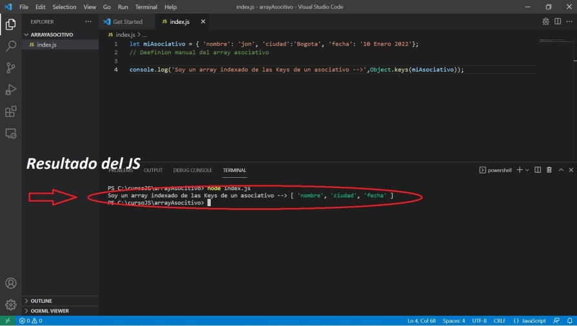Split the terminal panel

coord(538,170)
